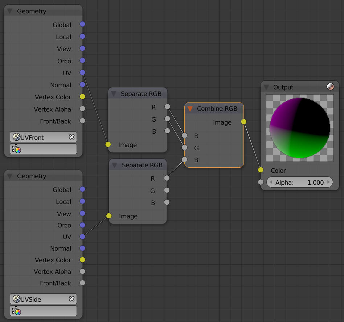Click bottom Geometry Normal output socket
344x322 pixels.
tap(82, 248)
